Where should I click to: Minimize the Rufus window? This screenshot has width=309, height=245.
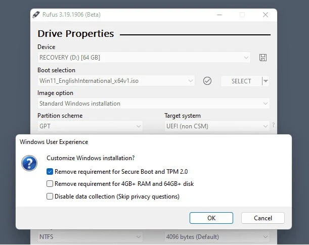(219, 15)
